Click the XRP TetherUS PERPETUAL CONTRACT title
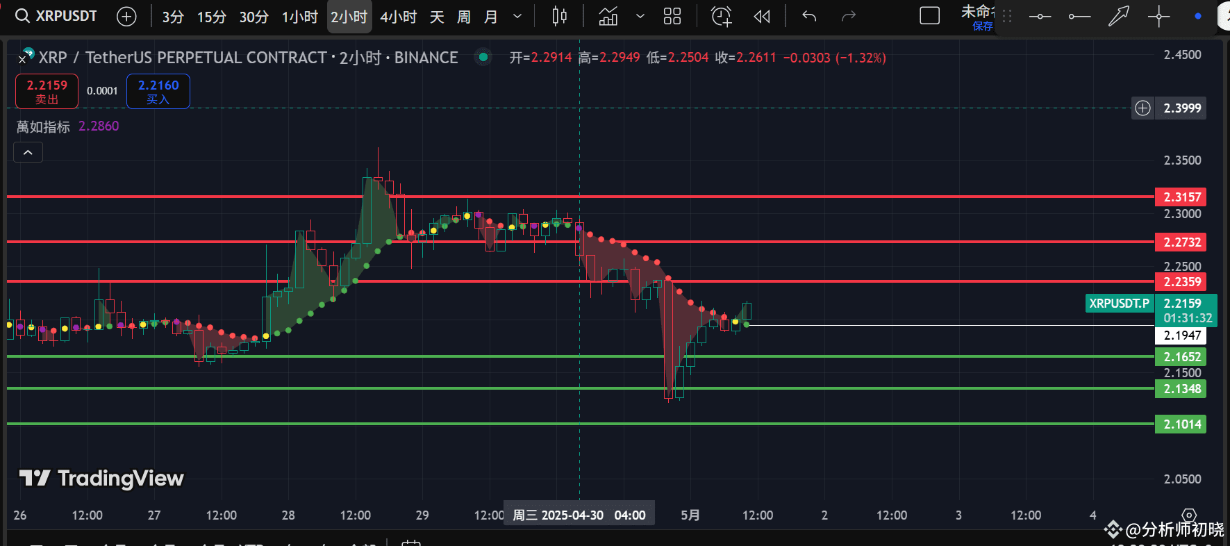 pyautogui.click(x=248, y=58)
